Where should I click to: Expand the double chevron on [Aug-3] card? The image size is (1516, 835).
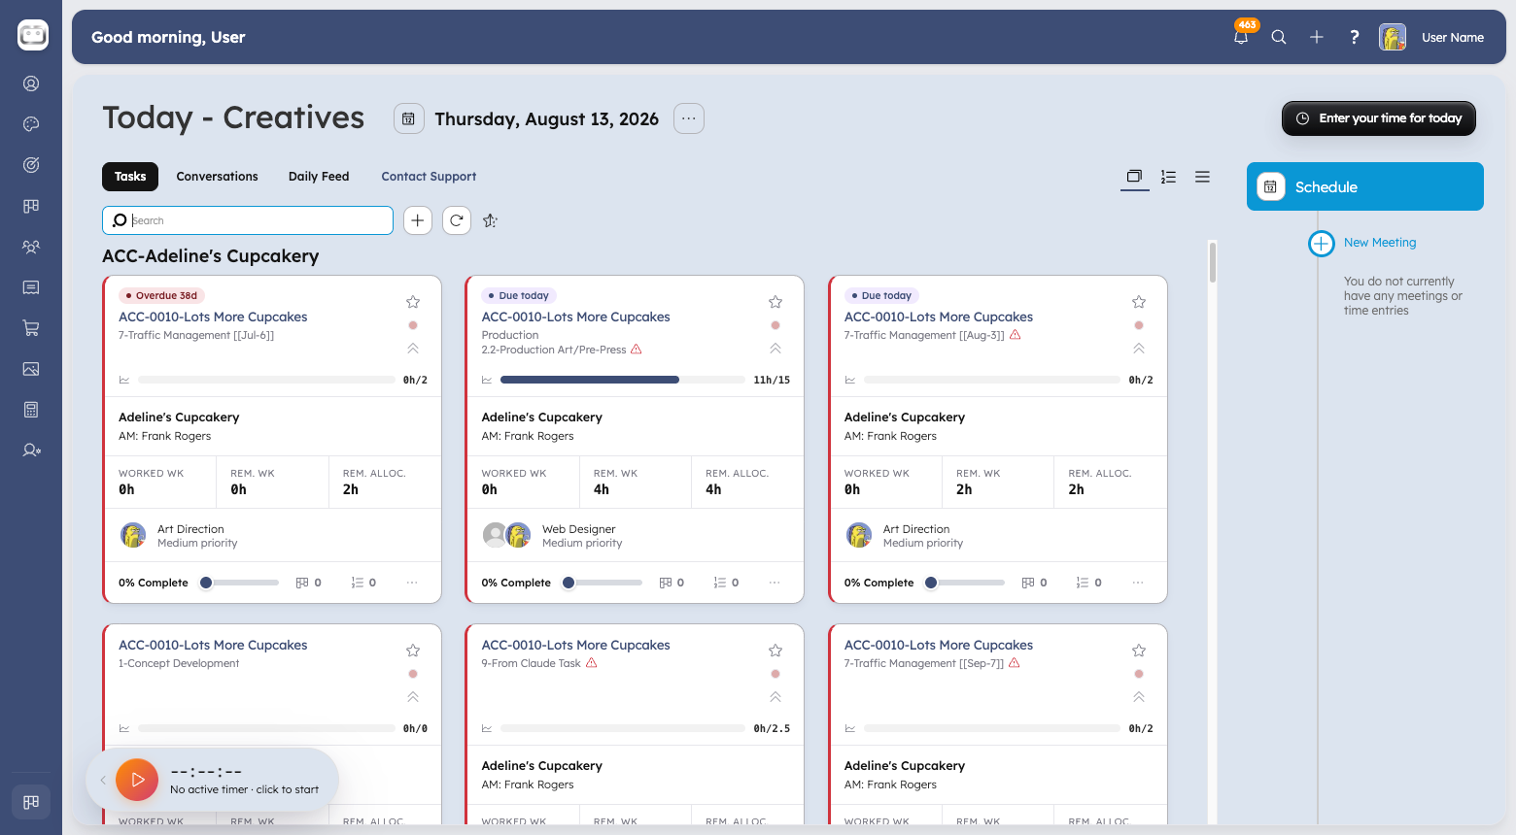point(1139,349)
